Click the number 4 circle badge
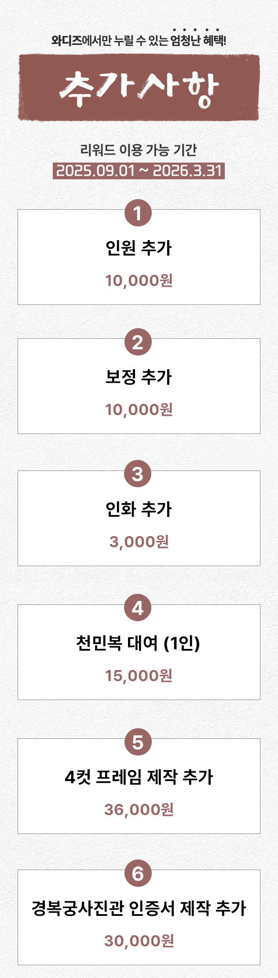The width and height of the screenshot is (278, 978). (x=138, y=608)
